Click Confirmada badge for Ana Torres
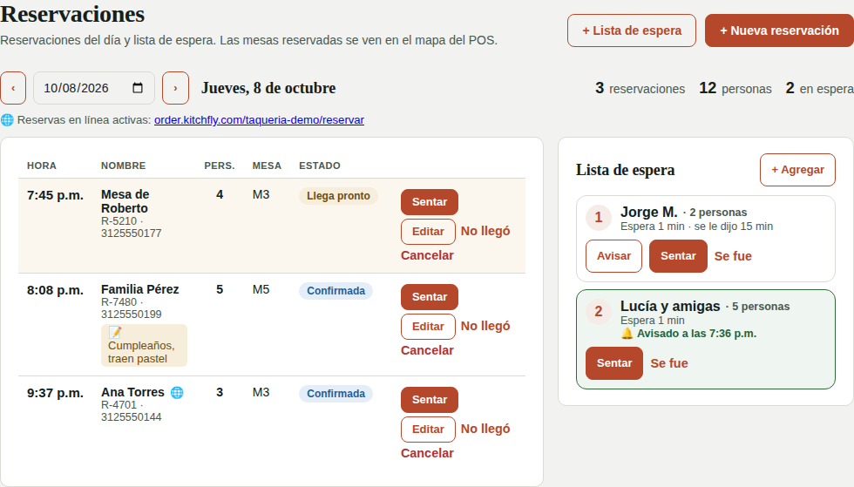The image size is (854, 487). pyautogui.click(x=335, y=394)
